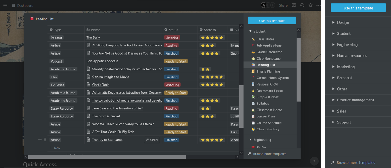
Task: Click the Thesis Planning template icon
Action: click(253, 71)
